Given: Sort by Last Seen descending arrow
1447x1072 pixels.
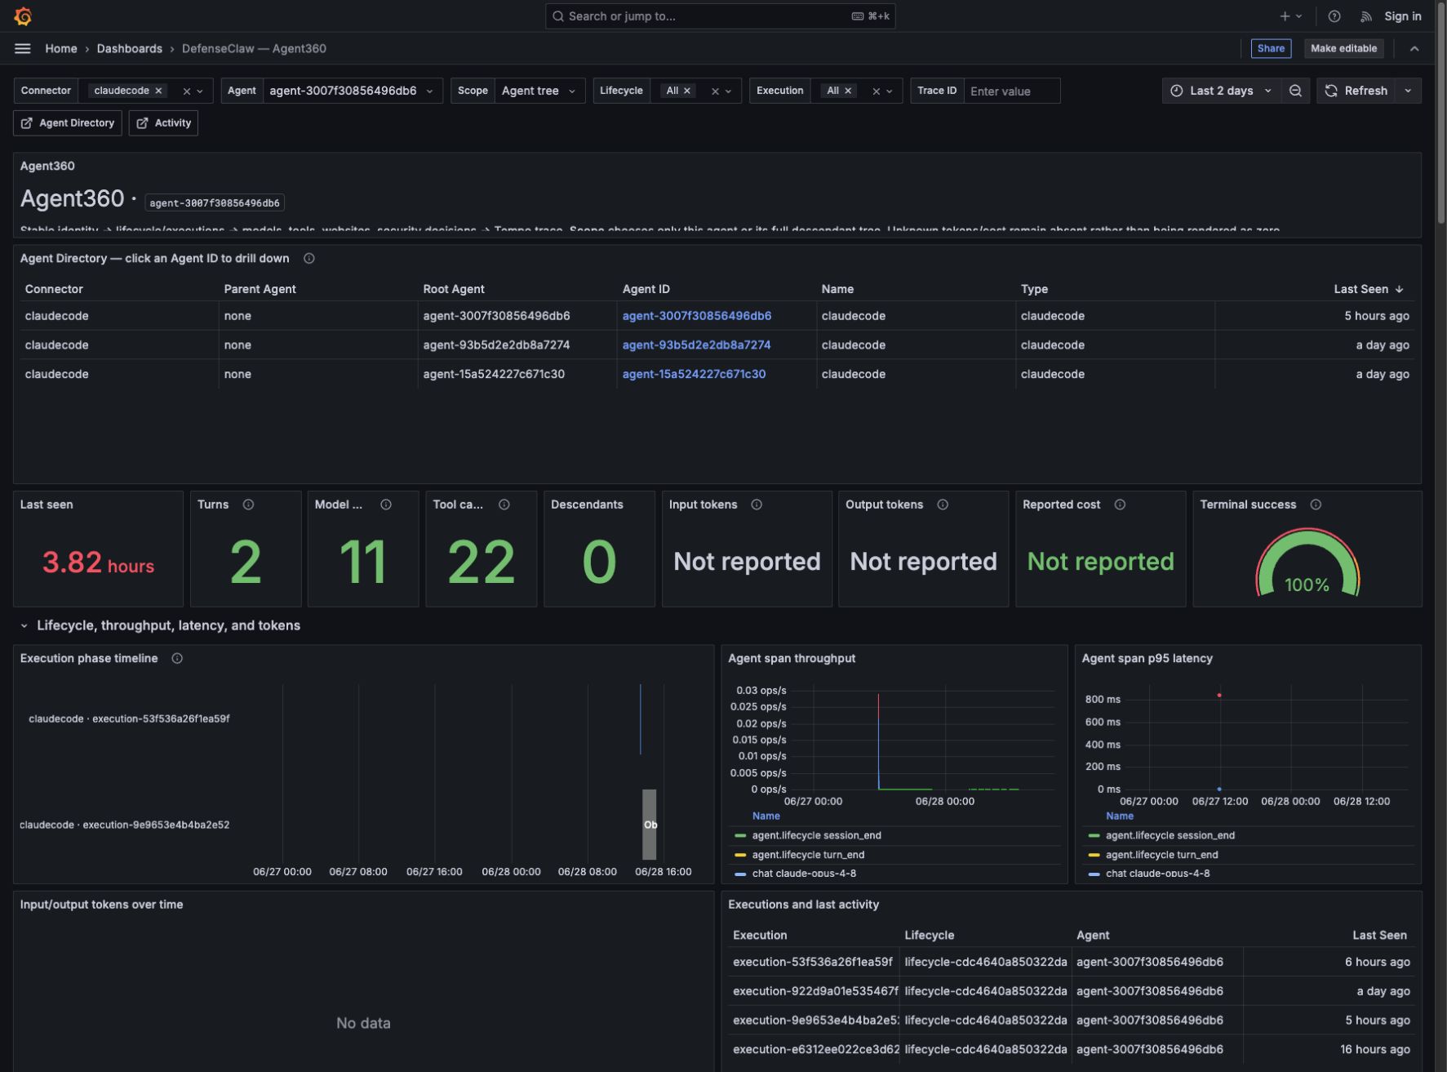Looking at the screenshot, I should click(1400, 289).
